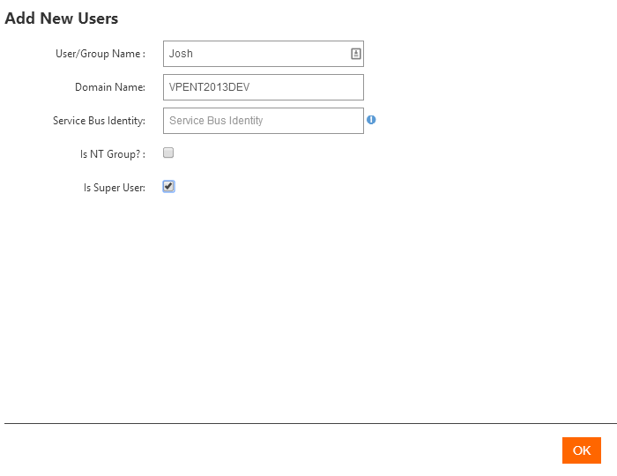Click the 'Service Bus Identity' placeholder text
The height and width of the screenshot is (476, 617).
pyautogui.click(x=216, y=121)
